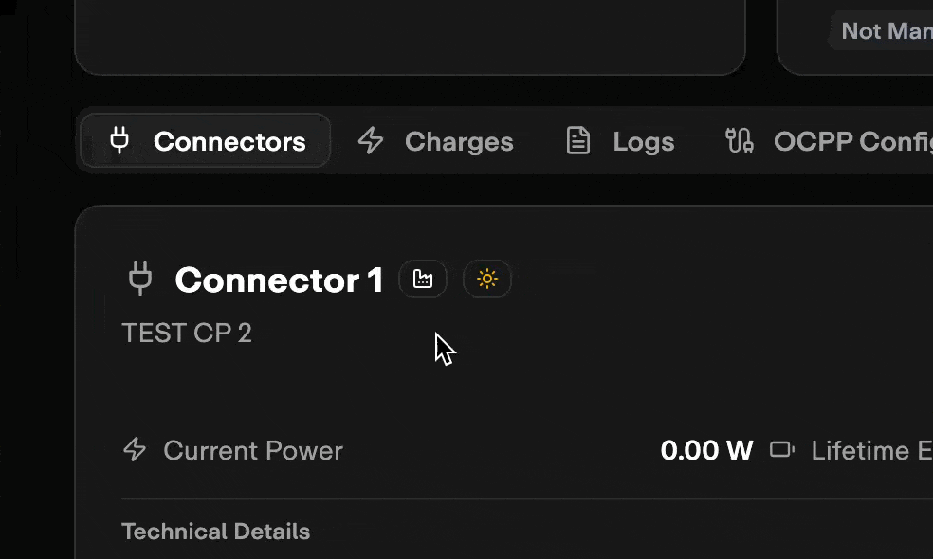Click the yellow sun icon badge

coord(487,279)
